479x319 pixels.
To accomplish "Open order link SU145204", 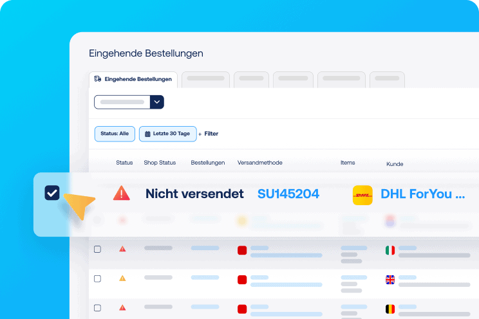I will (x=288, y=194).
